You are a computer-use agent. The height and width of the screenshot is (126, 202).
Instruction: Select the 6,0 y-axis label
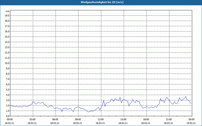pos(8,84)
